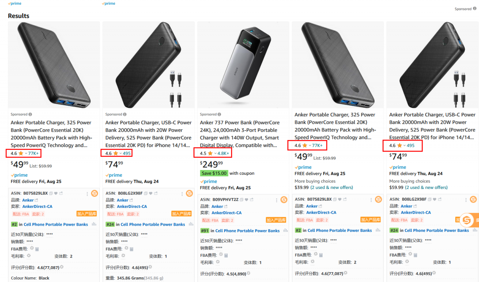Click 加入产品库 button in Anker 737 card
The image size is (479, 282).
[276, 220]
